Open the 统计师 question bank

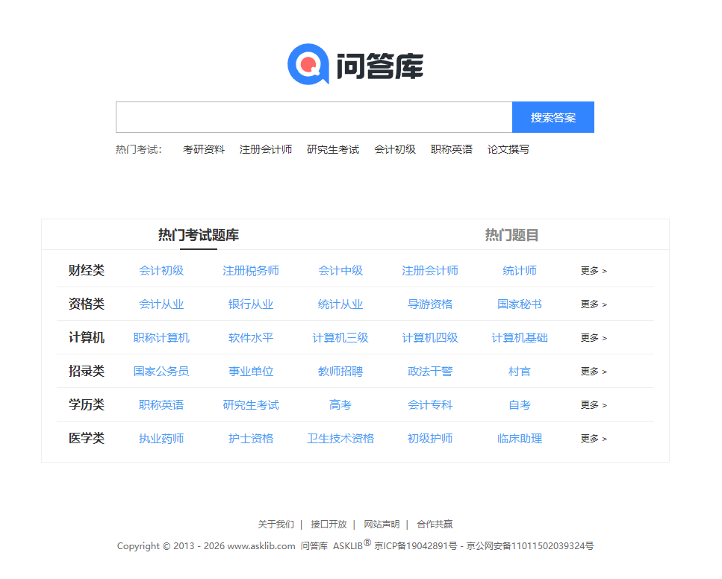point(520,271)
